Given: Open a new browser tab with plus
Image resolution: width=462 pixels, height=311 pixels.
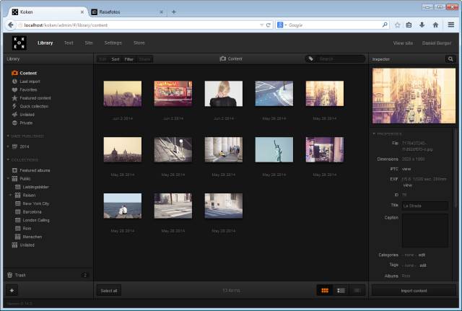Looking at the screenshot, I should tap(174, 12).
